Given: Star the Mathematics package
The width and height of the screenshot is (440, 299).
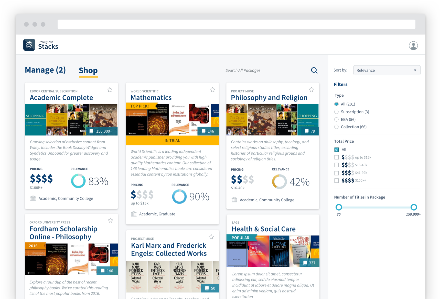Looking at the screenshot, I should pos(212,90).
